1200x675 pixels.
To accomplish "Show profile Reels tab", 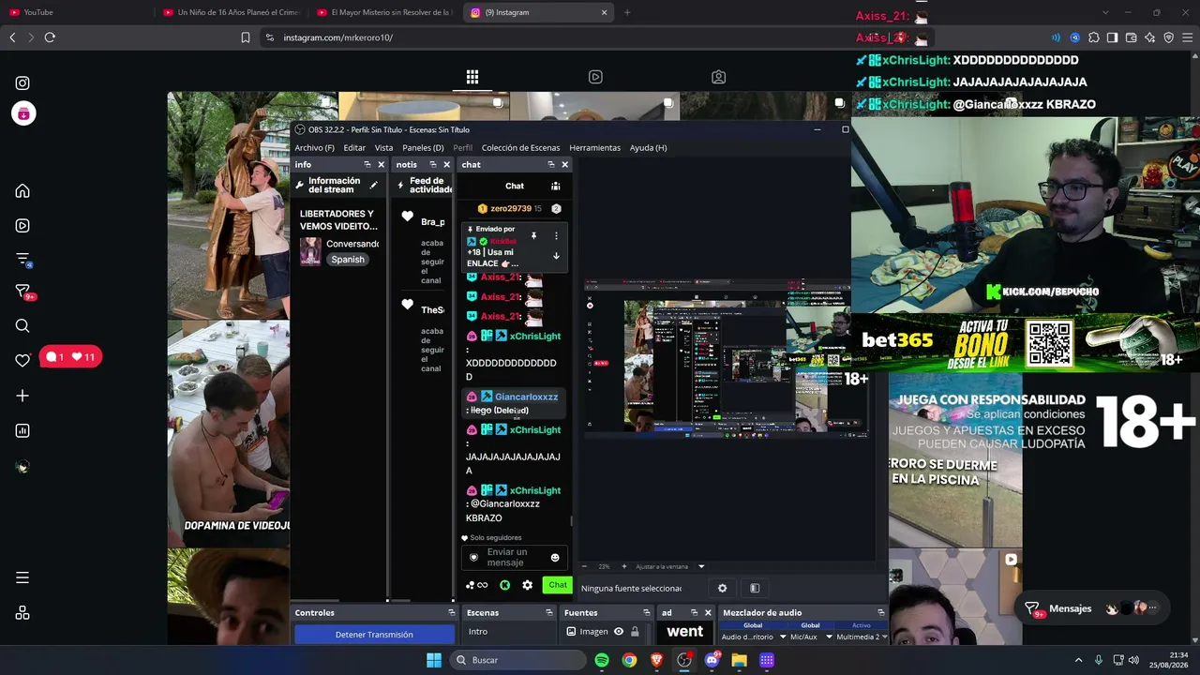I will (595, 77).
